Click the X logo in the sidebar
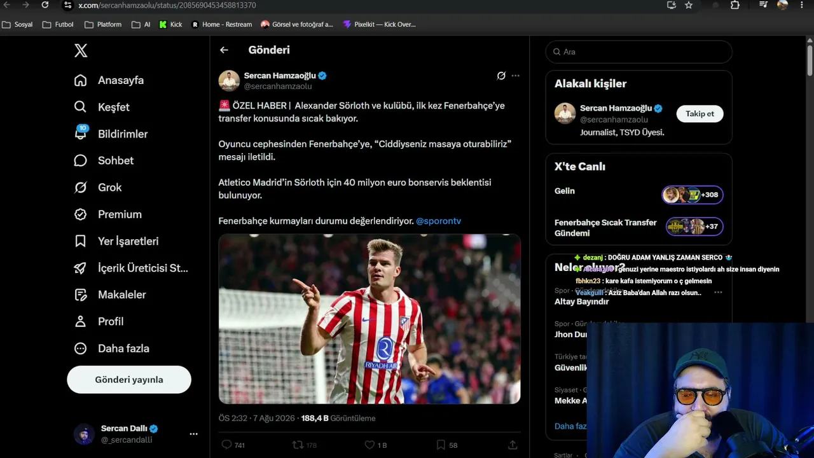 [81, 51]
